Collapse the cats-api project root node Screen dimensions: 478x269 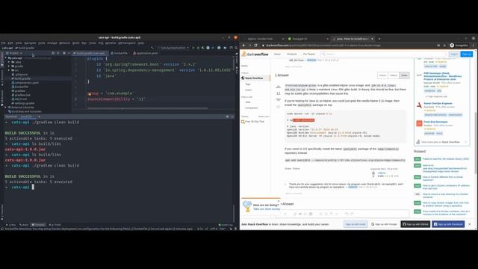6,58
